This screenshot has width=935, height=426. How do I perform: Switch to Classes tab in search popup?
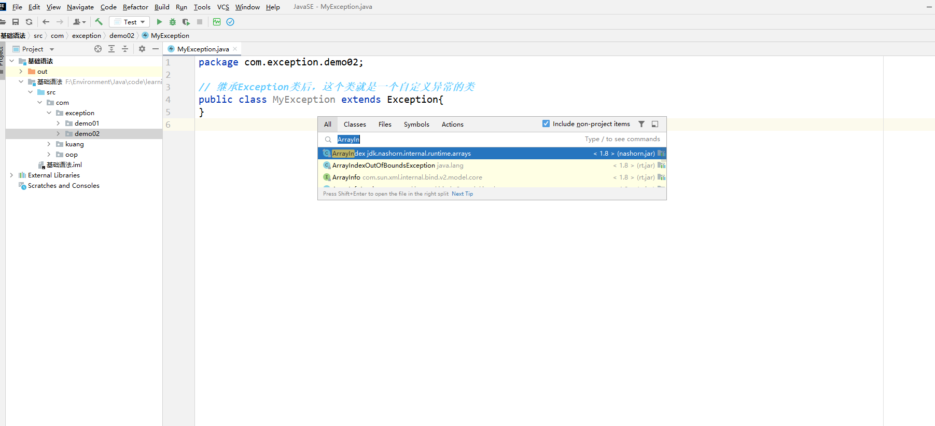tap(355, 124)
